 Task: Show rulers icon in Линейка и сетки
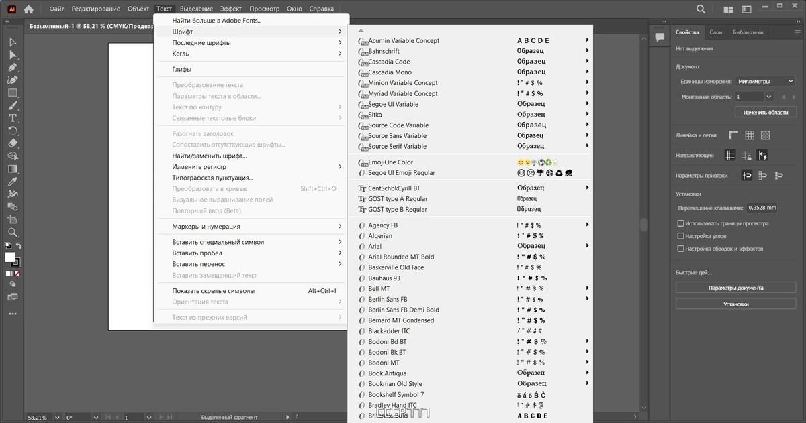click(733, 135)
